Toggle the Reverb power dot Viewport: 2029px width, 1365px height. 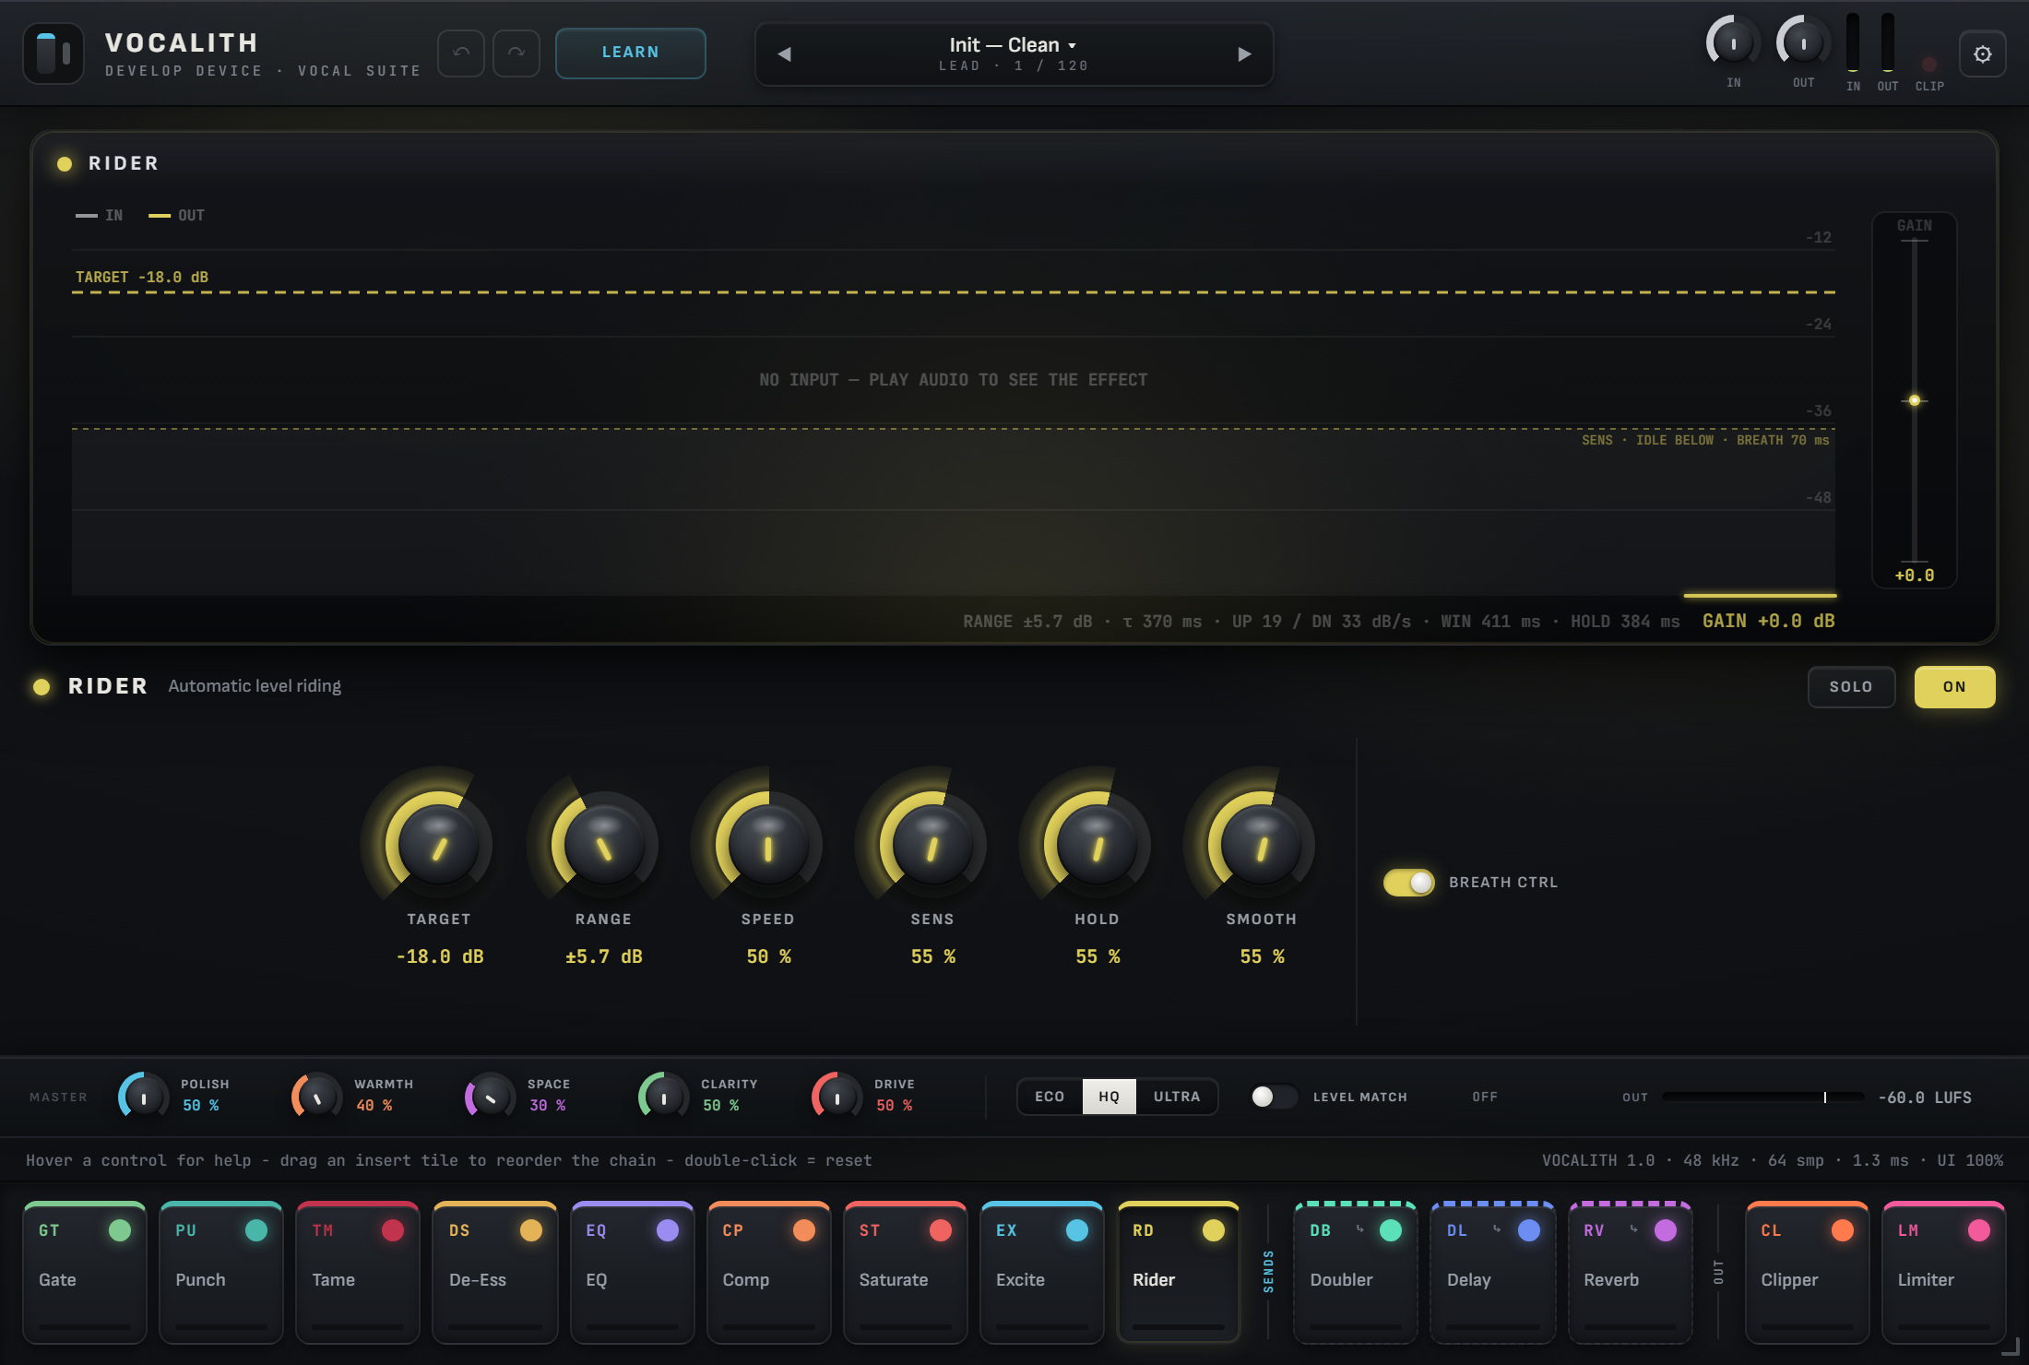(1666, 1230)
